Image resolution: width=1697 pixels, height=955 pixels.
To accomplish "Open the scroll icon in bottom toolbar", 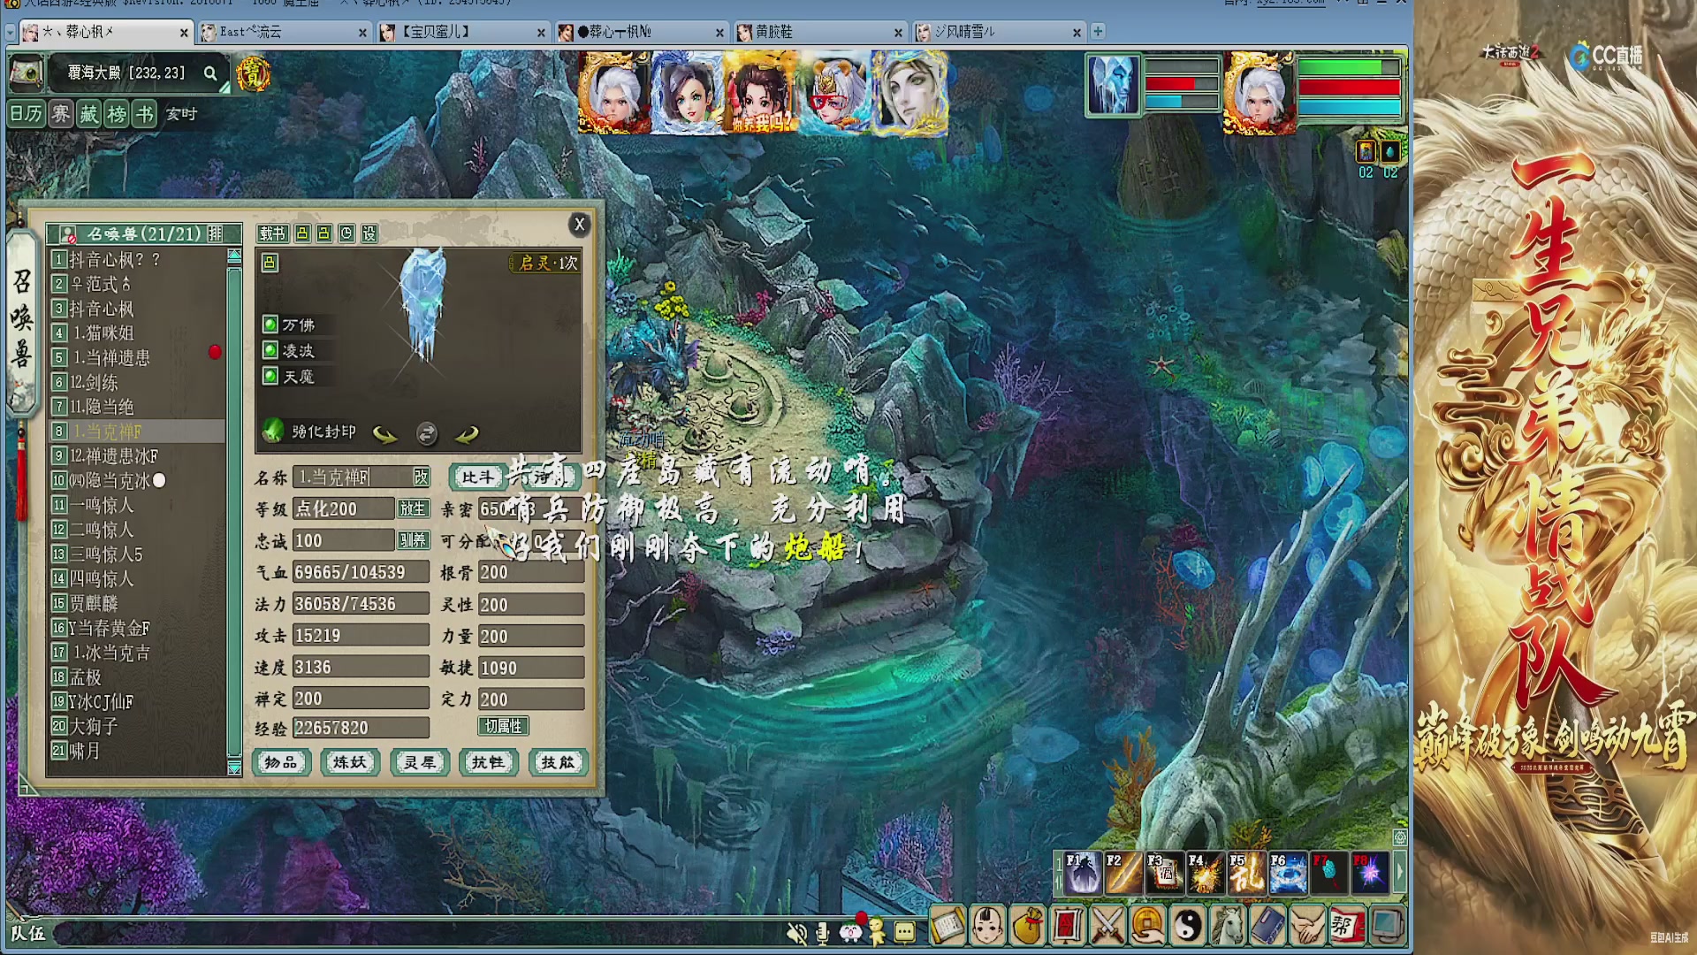I will [947, 927].
